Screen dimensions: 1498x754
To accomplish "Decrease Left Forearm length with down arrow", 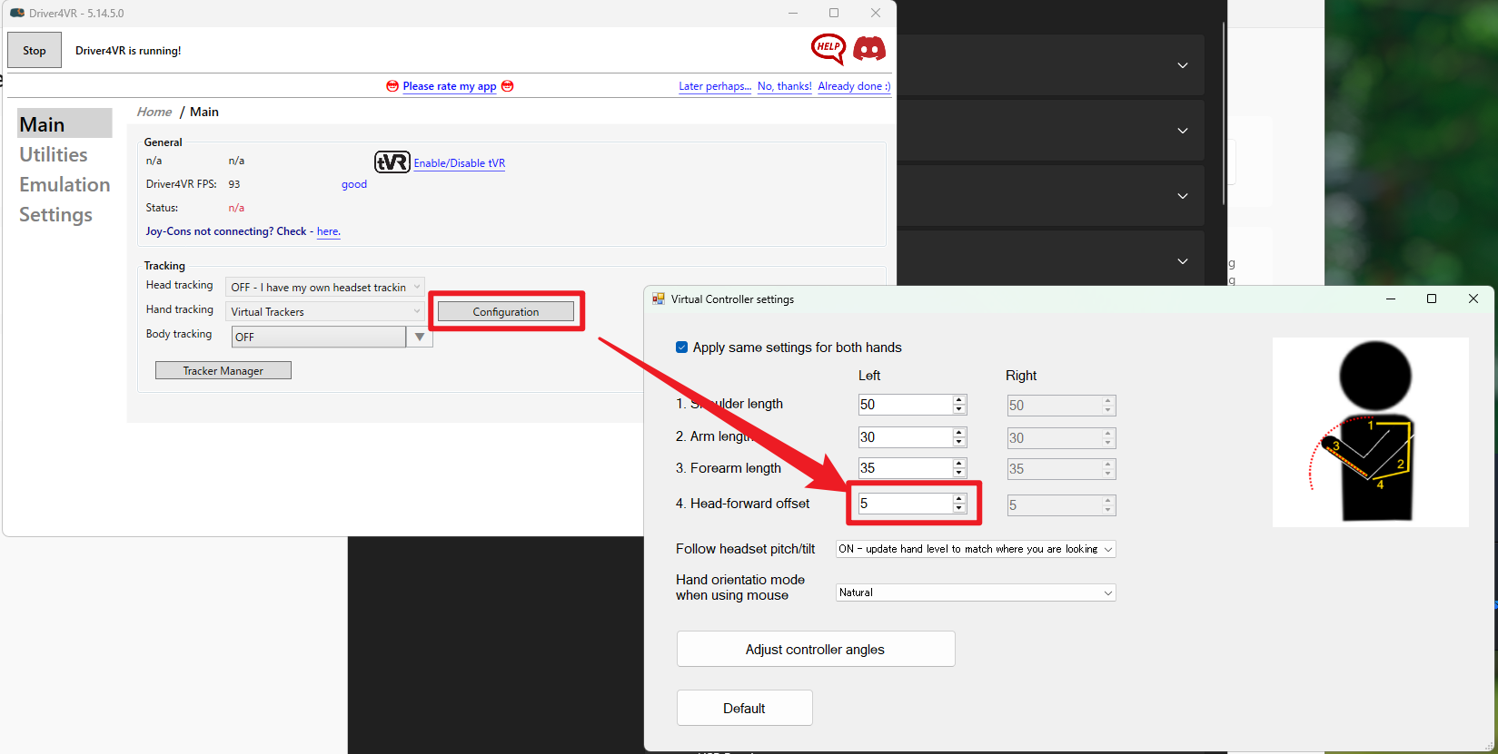I will tap(959, 473).
